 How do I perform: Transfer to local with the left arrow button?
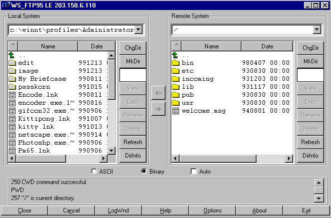158,93
